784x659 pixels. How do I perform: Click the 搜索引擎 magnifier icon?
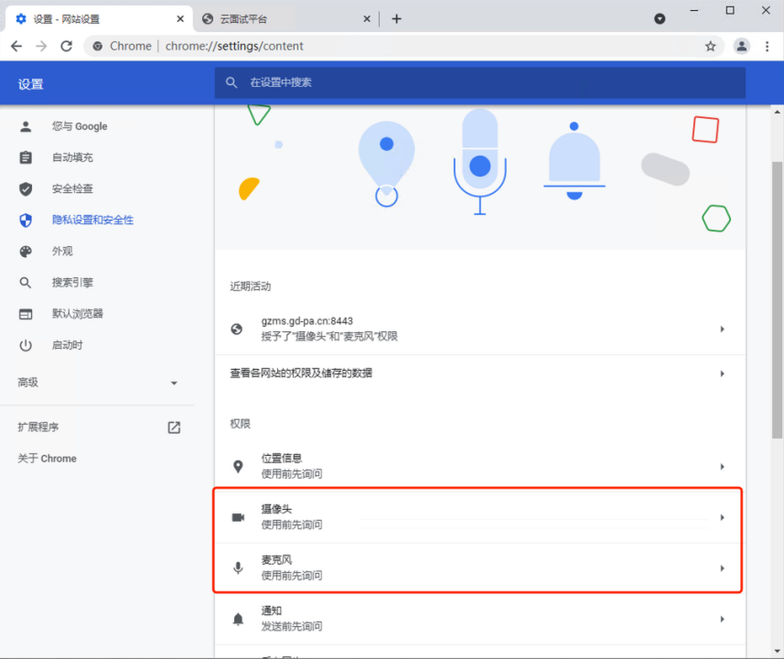pos(26,283)
